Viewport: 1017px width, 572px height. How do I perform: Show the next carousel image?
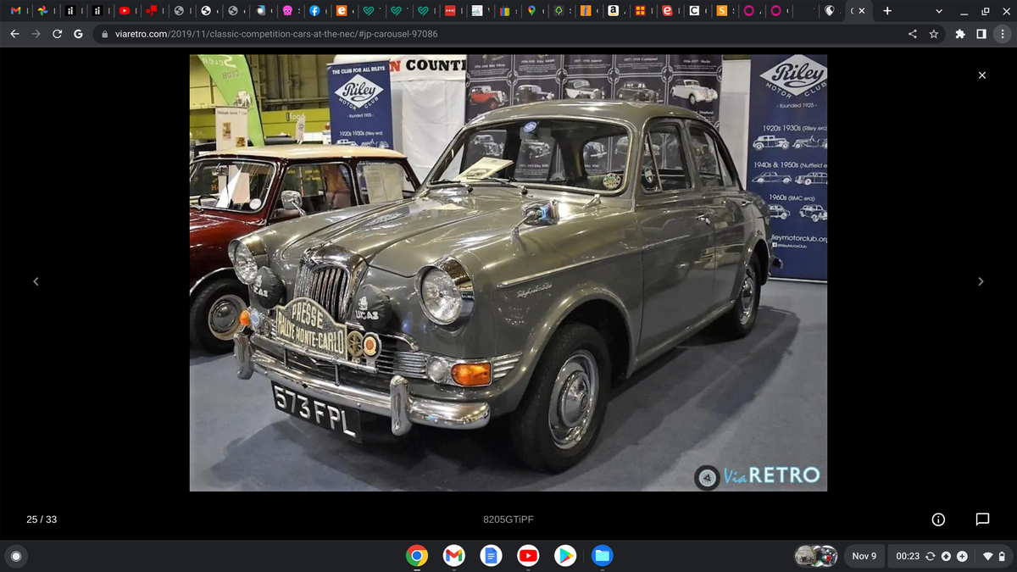coord(981,282)
